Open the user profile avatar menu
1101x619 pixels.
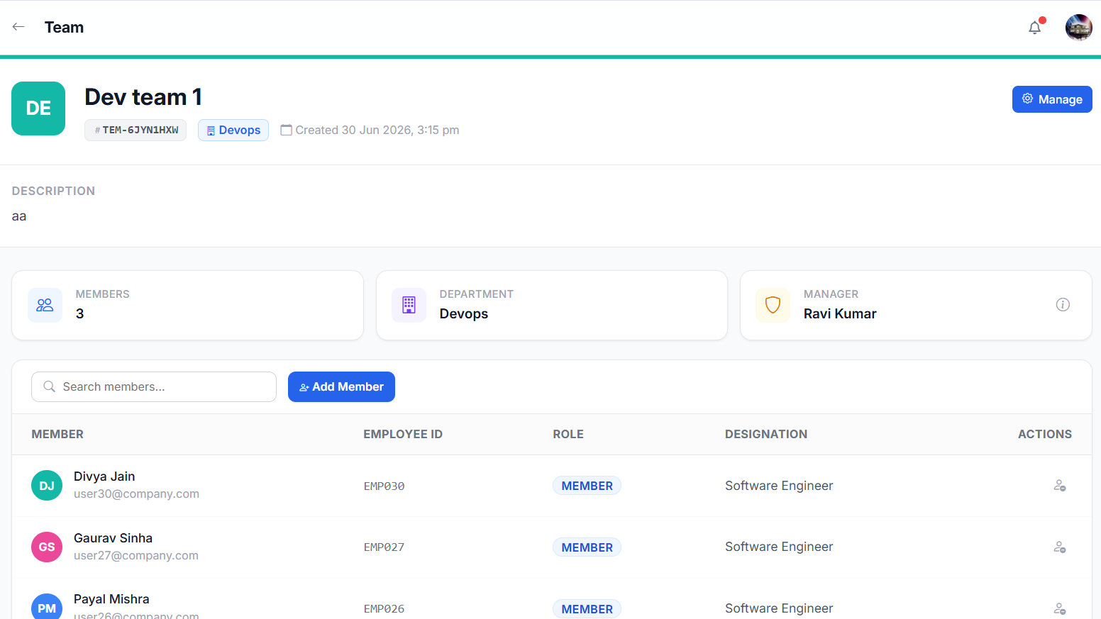click(x=1078, y=28)
